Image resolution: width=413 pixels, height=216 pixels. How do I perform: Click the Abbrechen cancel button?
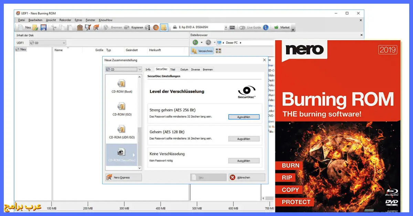pyautogui.click(x=247, y=177)
